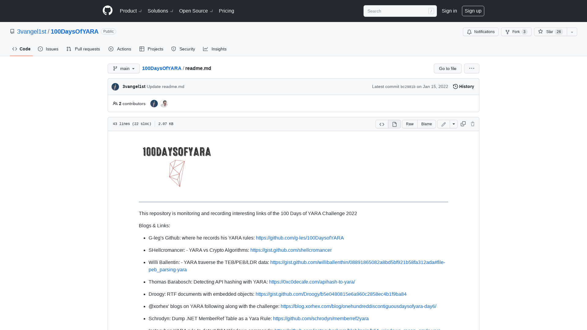Click the Go to file button
Image resolution: width=587 pixels, height=330 pixels.
[x=448, y=68]
